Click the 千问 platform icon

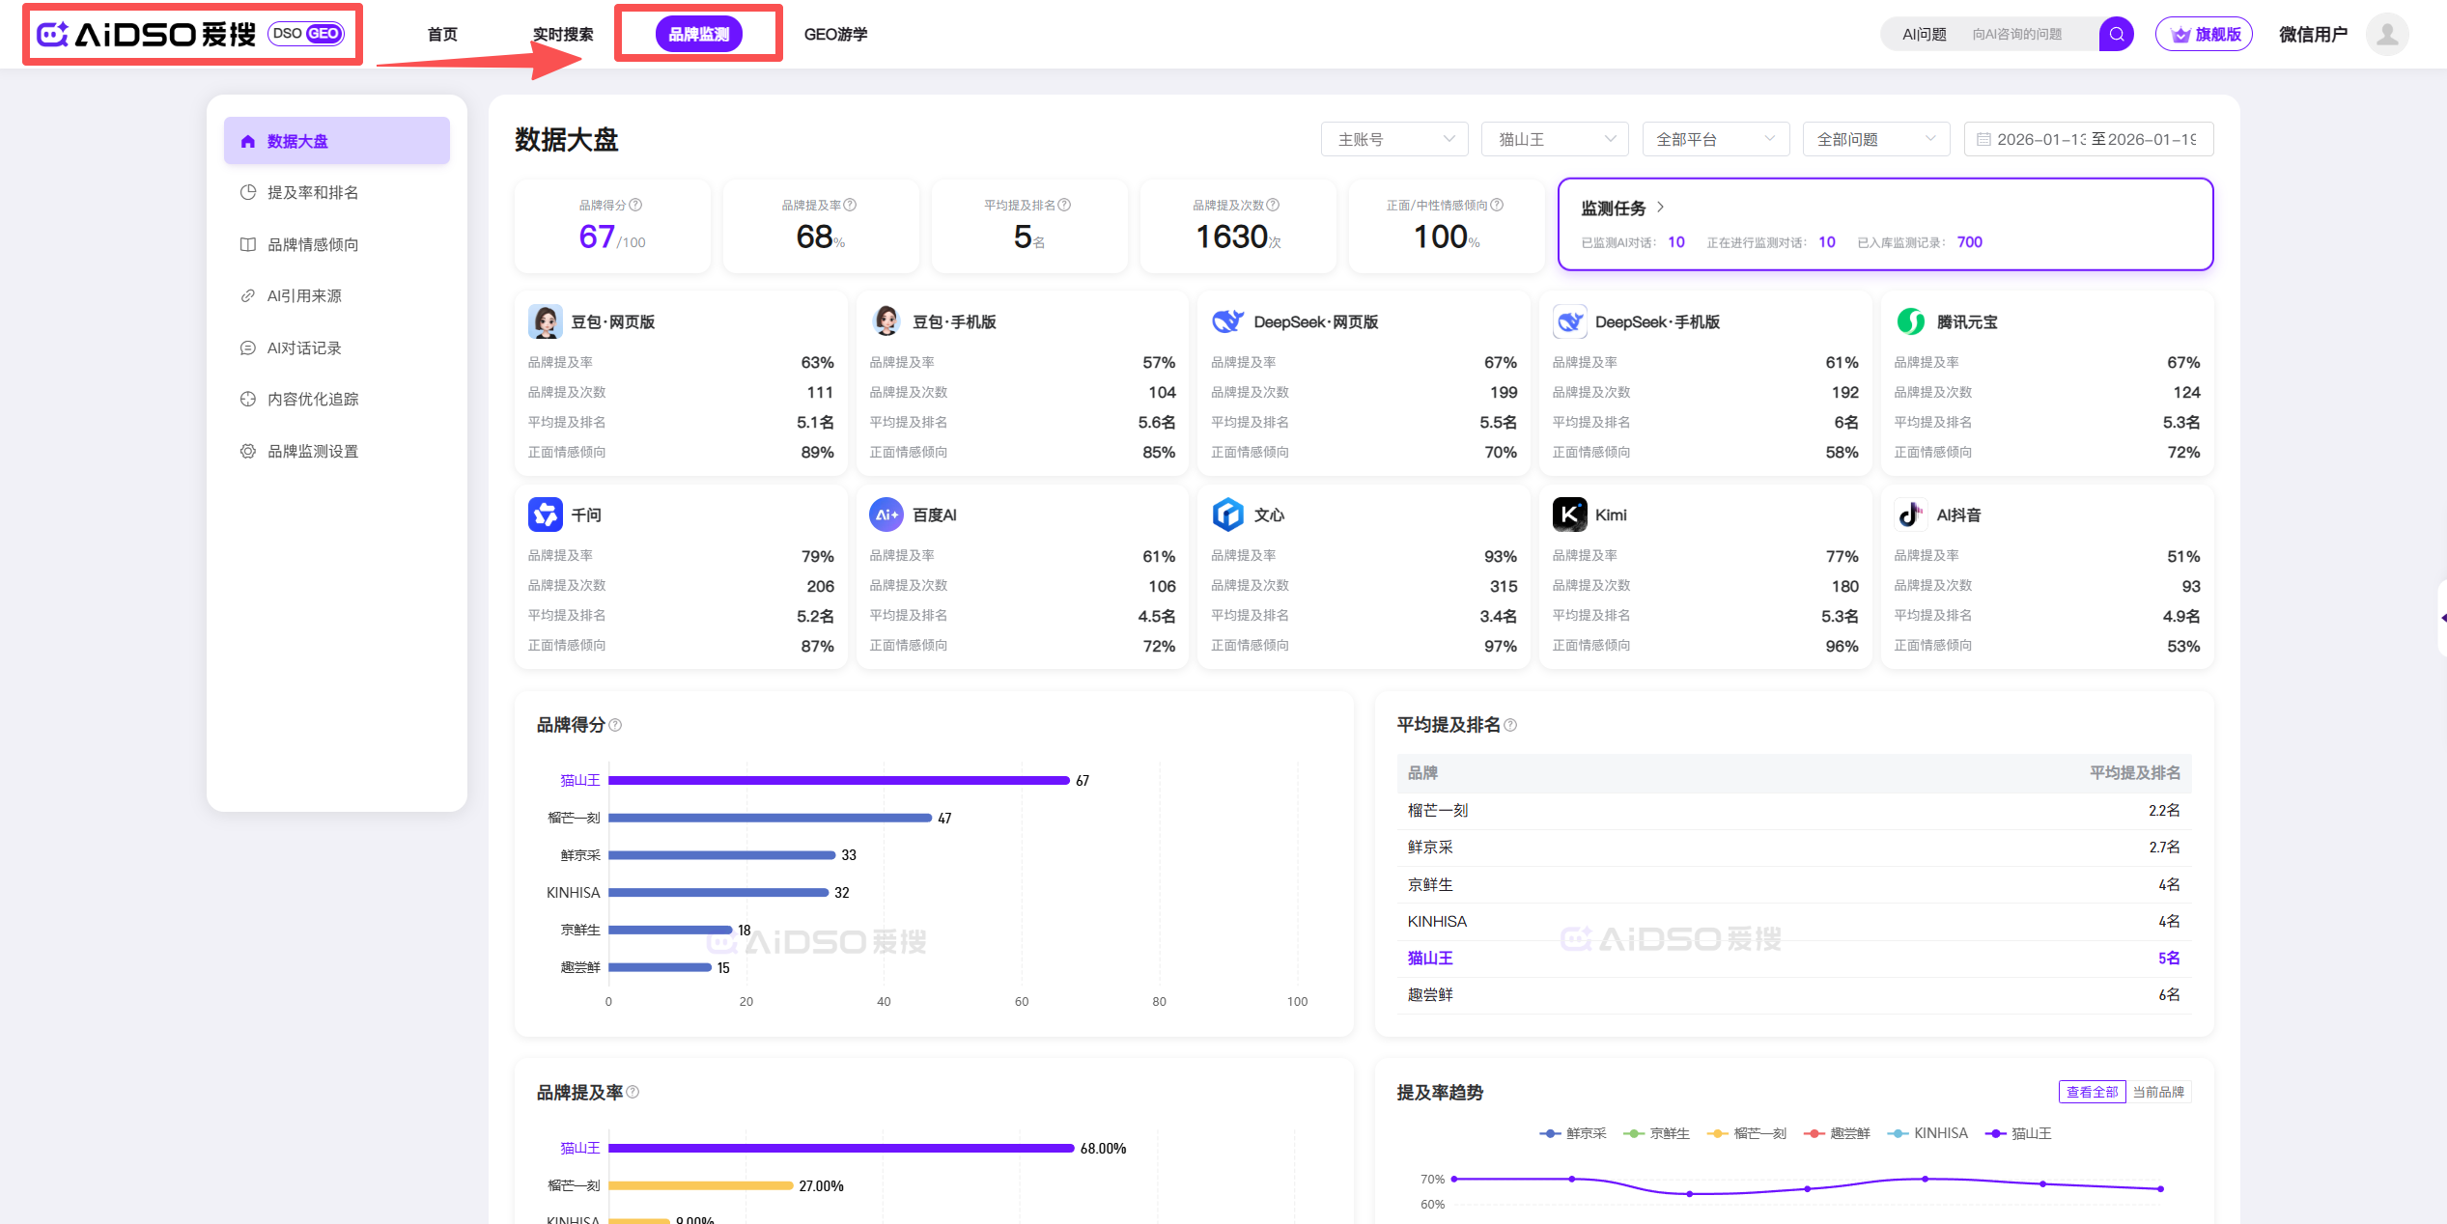click(546, 515)
